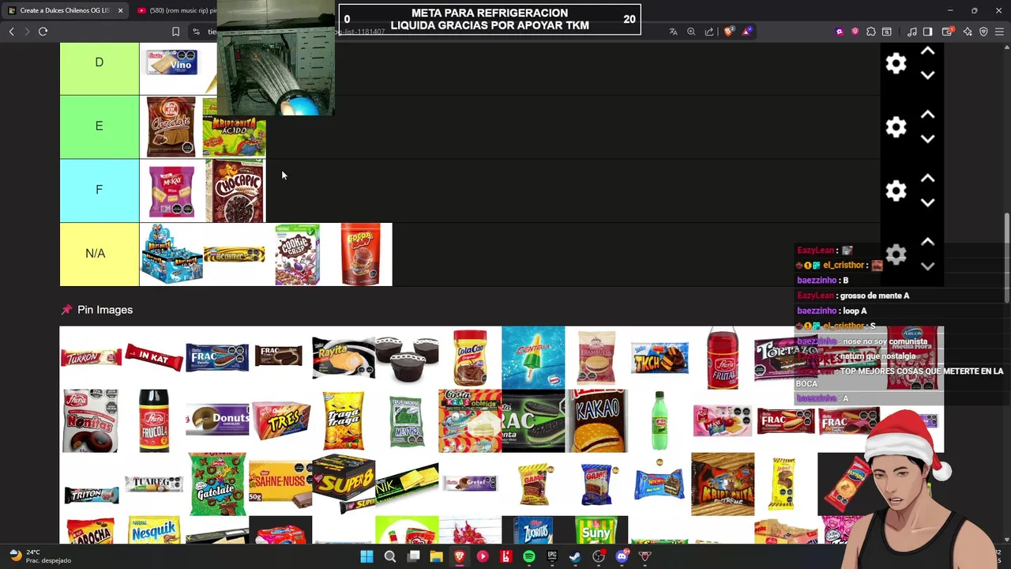Pick the ColaCao jar image

pos(470,357)
